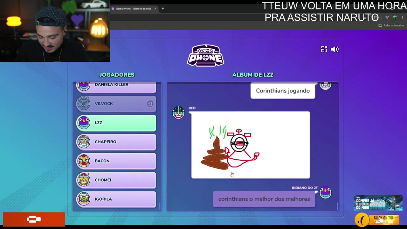Mute the game sound speaker icon
Viewport: 407px width, 229px height.
[335, 49]
